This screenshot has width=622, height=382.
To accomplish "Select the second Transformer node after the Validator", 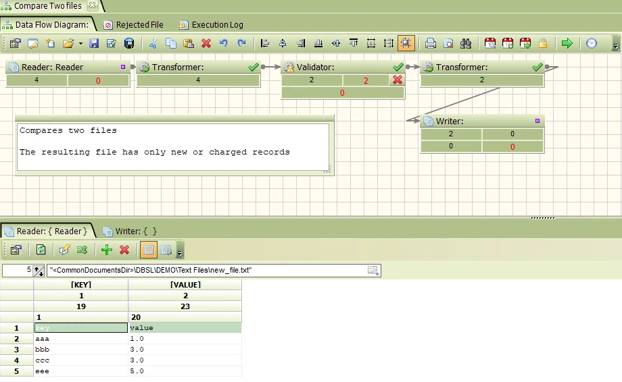I will point(482,67).
